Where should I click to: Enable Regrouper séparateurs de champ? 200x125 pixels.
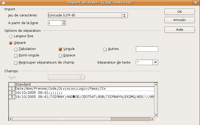pyautogui.click(x=16, y=63)
